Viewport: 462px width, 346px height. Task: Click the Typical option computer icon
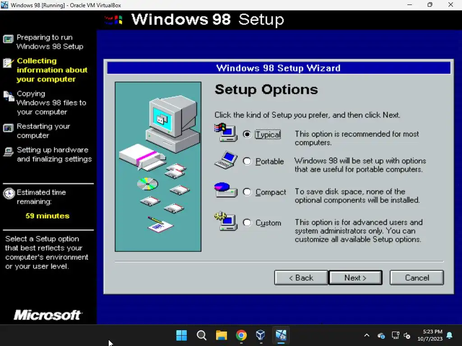[226, 132]
